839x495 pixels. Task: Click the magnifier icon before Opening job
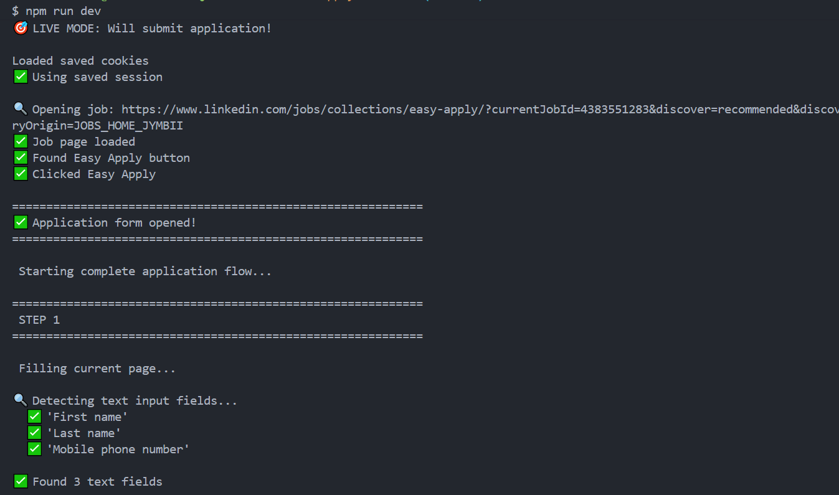click(x=21, y=109)
